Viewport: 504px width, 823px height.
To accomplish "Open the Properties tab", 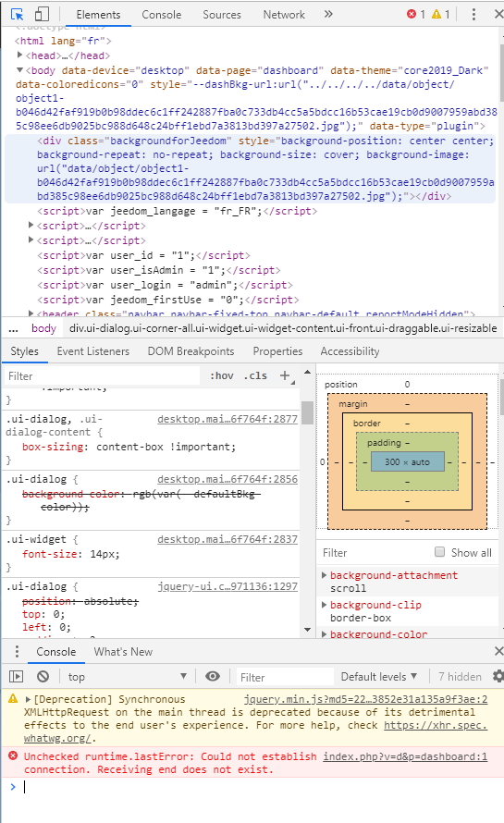I will (x=277, y=351).
